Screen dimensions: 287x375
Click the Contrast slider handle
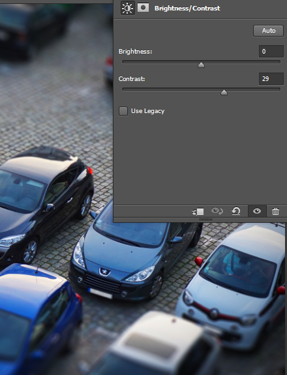pos(224,92)
